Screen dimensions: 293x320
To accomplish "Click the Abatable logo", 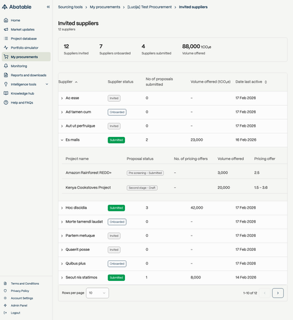I will [x=17, y=7].
